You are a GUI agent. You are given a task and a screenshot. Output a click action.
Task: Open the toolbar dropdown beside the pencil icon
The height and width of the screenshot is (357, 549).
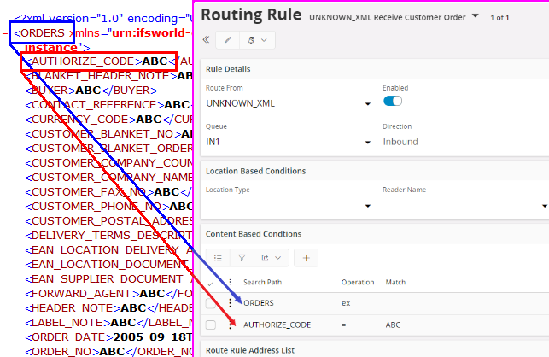pos(257,40)
